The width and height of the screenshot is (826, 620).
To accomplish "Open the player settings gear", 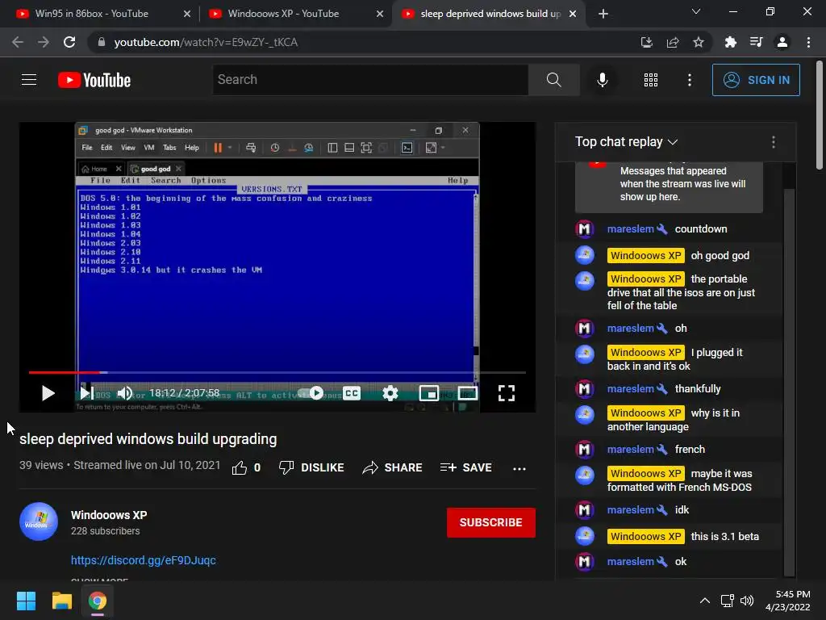I will click(390, 393).
